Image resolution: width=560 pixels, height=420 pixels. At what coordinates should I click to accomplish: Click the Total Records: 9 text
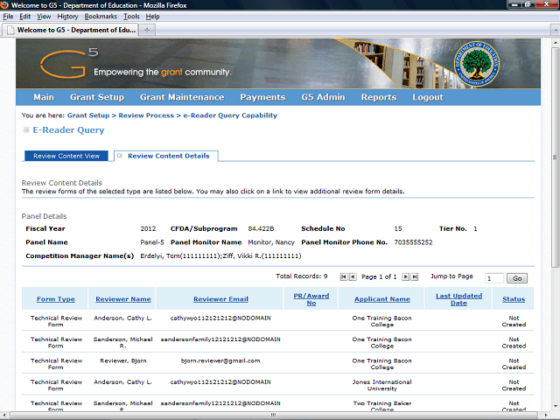[301, 276]
